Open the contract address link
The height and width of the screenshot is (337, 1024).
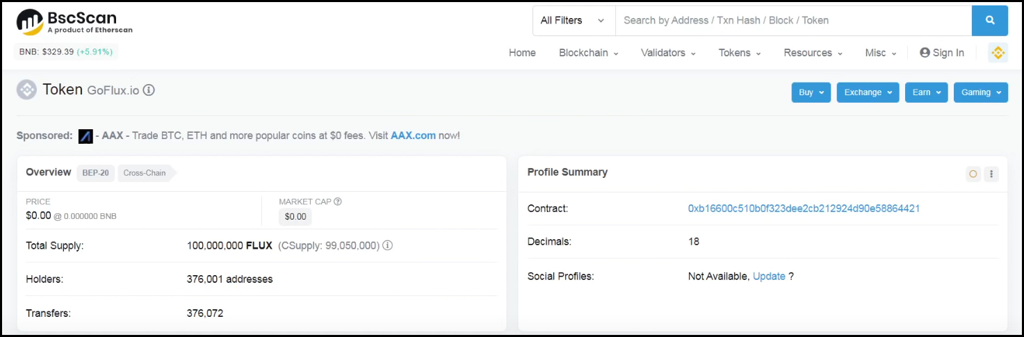pyautogui.click(x=804, y=208)
